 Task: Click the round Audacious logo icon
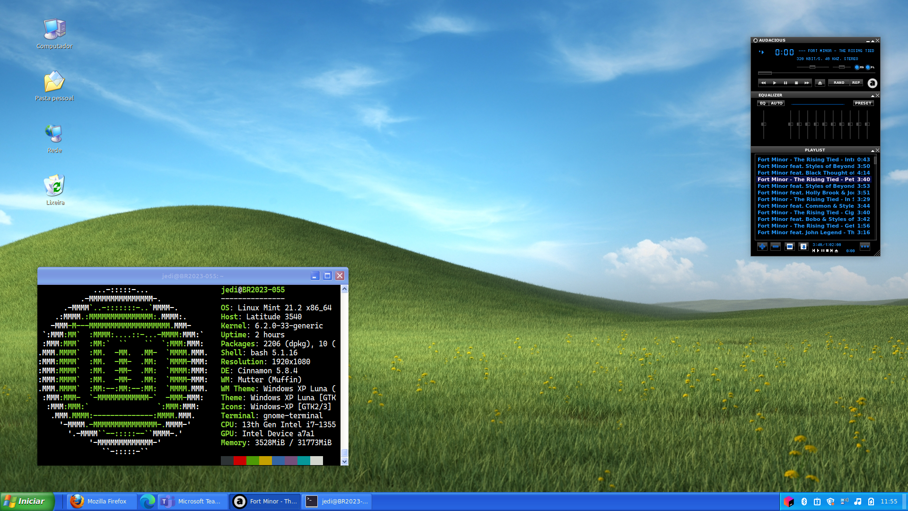click(x=873, y=83)
